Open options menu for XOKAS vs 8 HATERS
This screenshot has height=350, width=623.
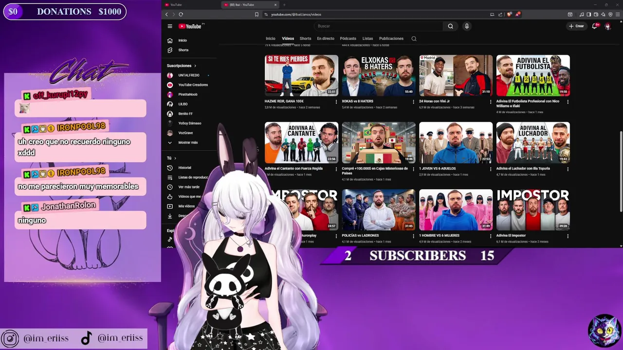pos(414,102)
